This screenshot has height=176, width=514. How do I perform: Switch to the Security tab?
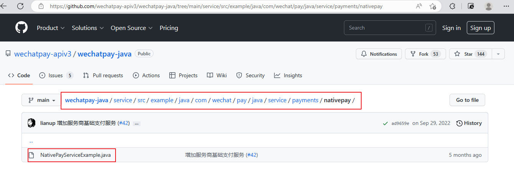(x=250, y=75)
